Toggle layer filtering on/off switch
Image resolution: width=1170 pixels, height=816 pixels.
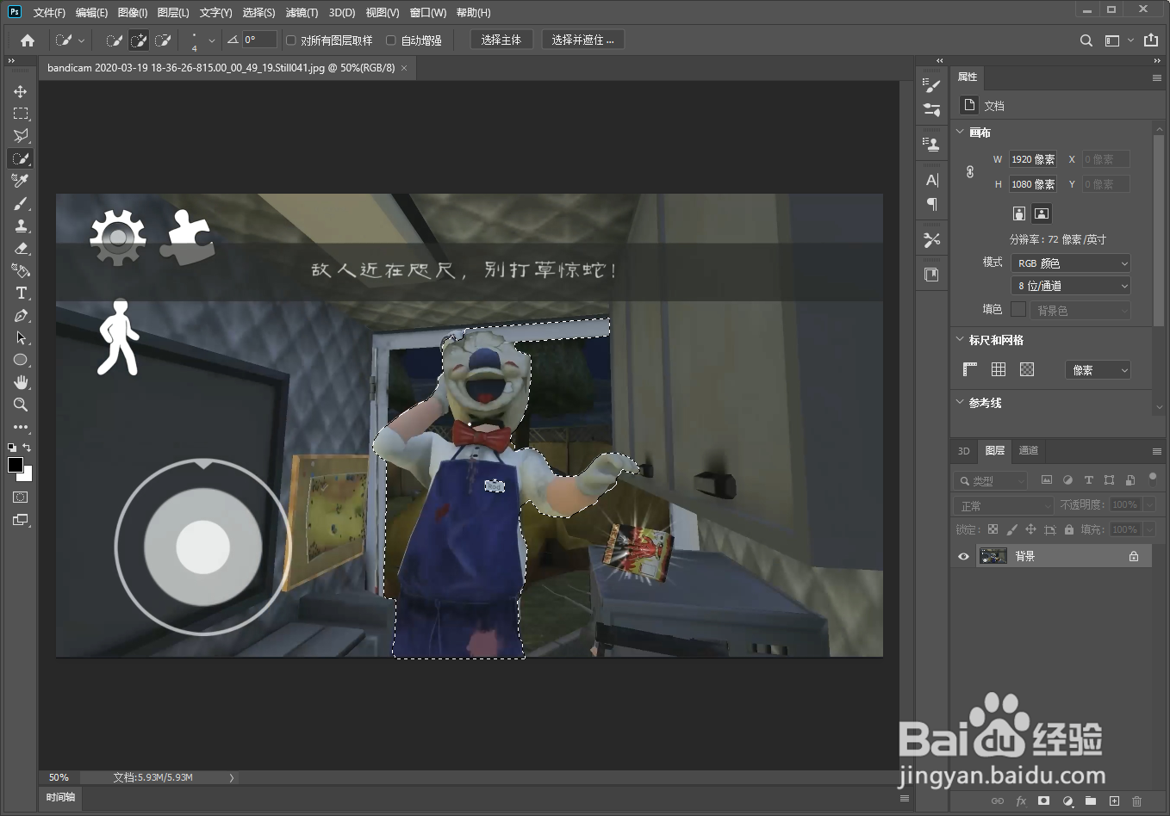1153,479
